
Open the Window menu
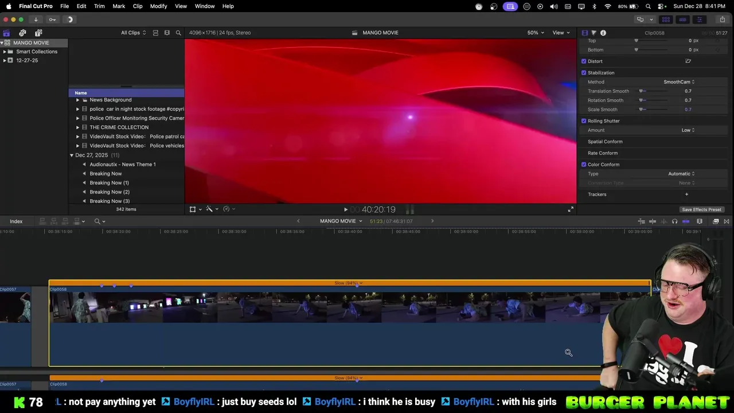tap(205, 6)
